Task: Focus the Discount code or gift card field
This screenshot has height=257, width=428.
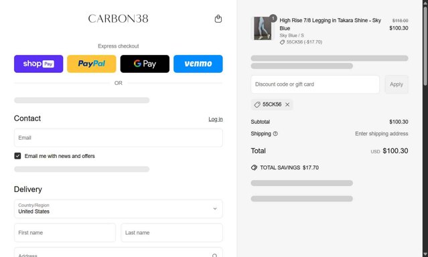Action: (315, 84)
